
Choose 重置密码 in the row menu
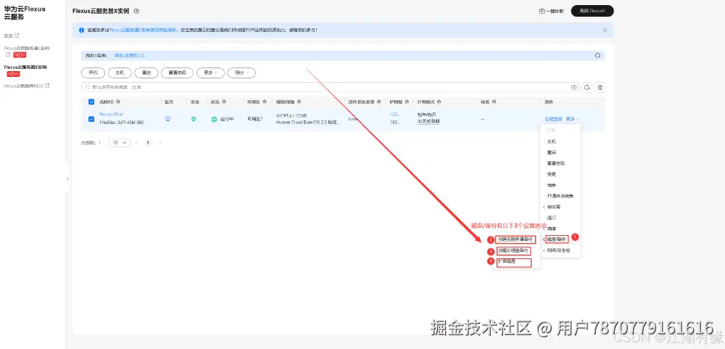(556, 163)
